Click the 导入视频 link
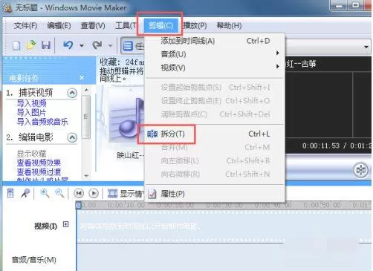The height and width of the screenshot is (271, 373). click(x=32, y=103)
